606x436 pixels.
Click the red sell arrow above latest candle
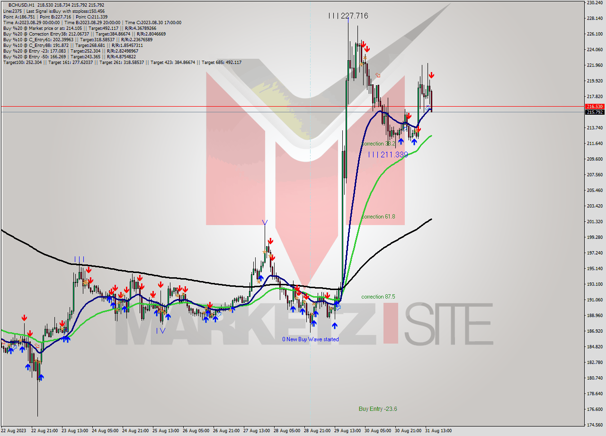coord(432,75)
